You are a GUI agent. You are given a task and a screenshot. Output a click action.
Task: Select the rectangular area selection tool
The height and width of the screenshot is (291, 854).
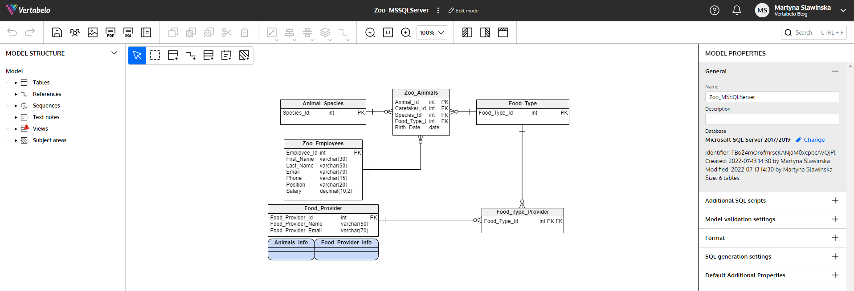coord(155,55)
